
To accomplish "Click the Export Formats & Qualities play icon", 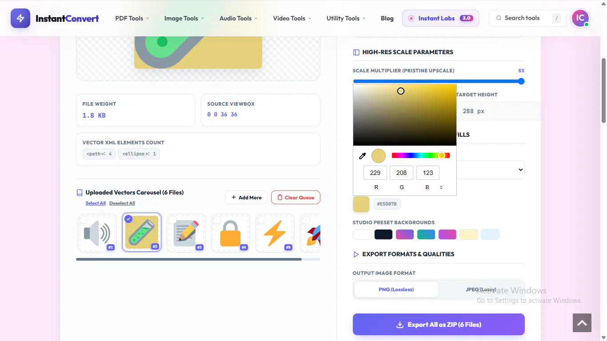I will tap(356, 254).
